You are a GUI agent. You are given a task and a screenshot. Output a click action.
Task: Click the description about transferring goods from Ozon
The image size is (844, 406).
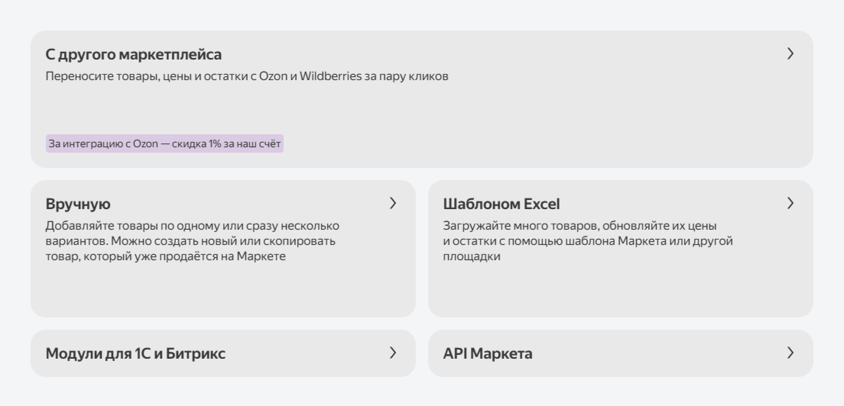247,76
